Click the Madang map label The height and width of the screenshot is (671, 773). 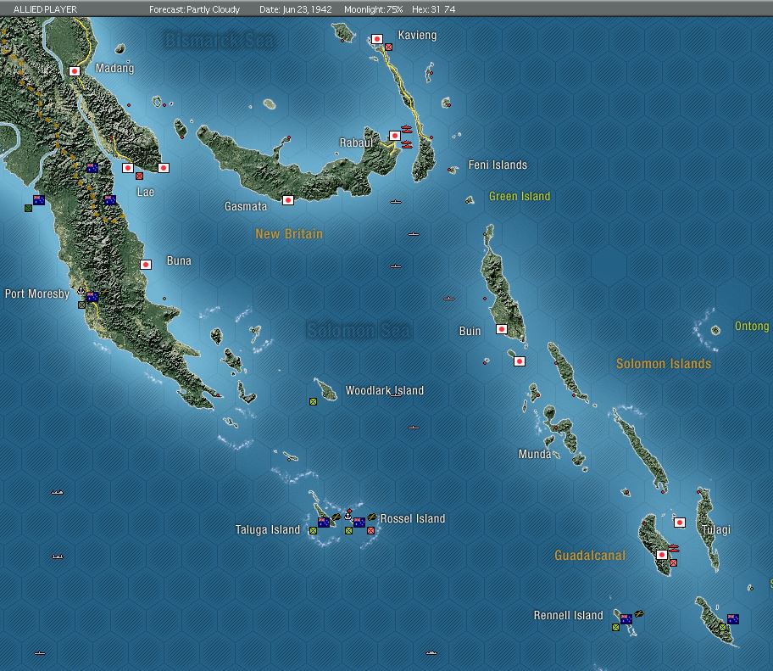click(115, 68)
